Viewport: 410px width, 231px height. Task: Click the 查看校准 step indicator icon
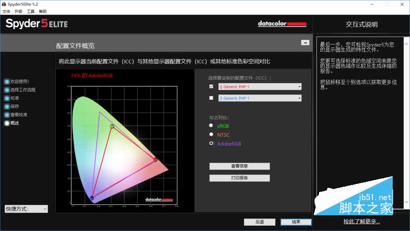click(7, 115)
